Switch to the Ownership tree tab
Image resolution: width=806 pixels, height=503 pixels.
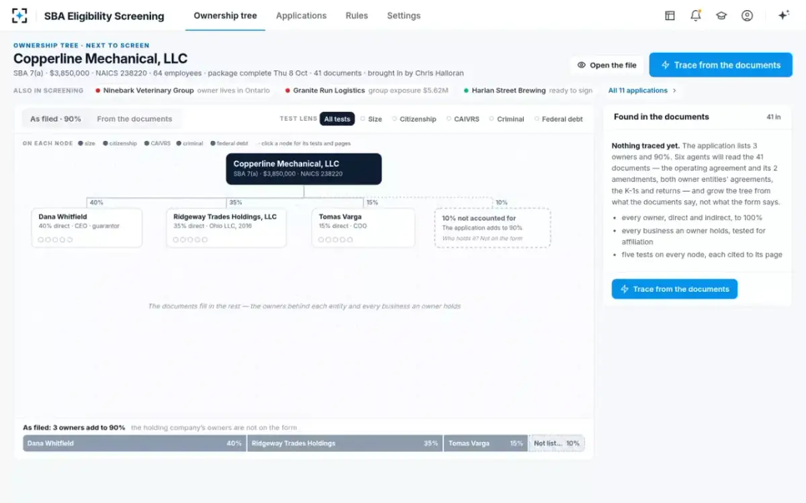[225, 15]
